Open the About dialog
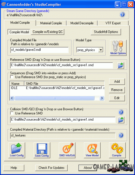 [x=88, y=168]
